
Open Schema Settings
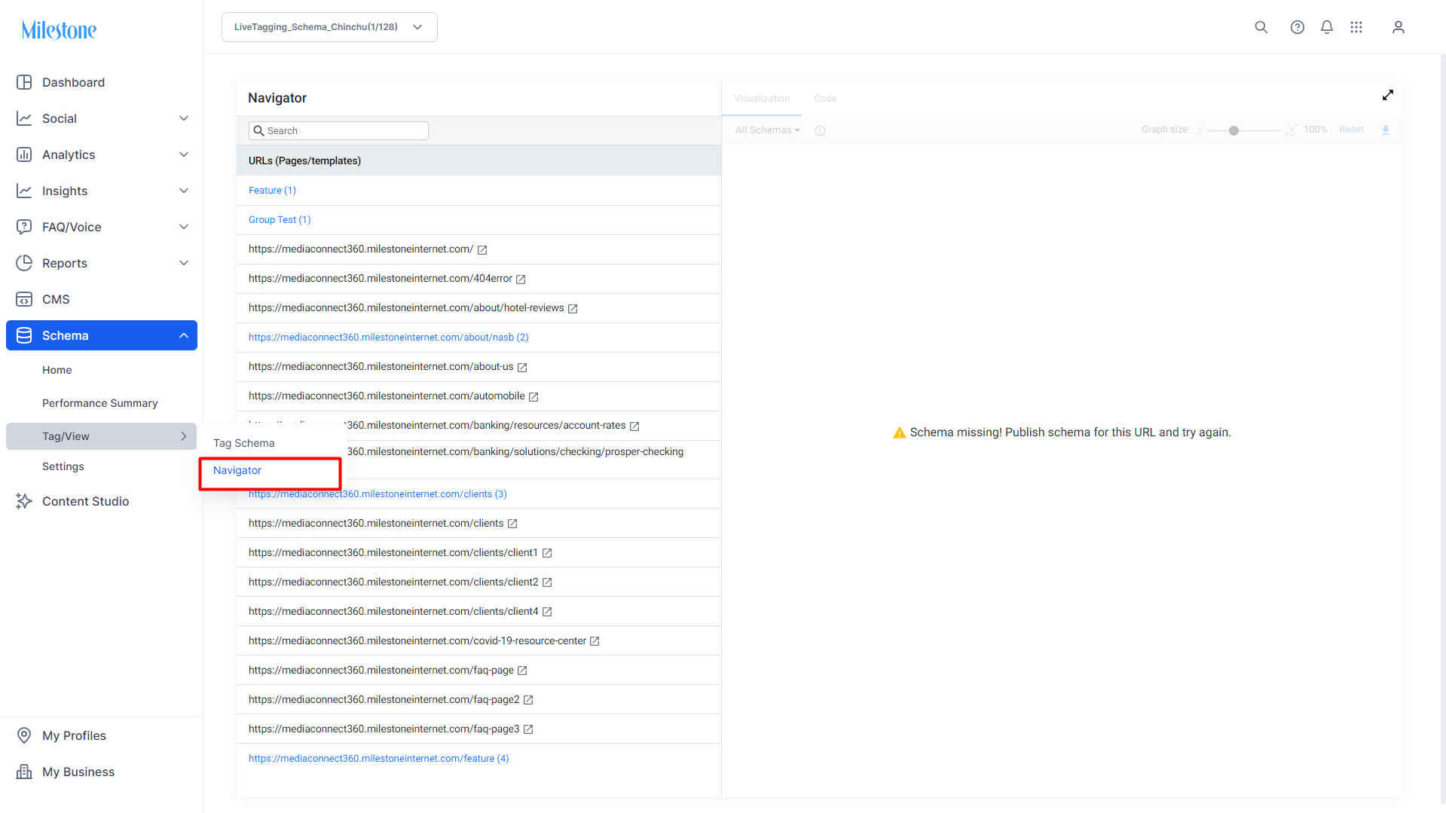(63, 466)
